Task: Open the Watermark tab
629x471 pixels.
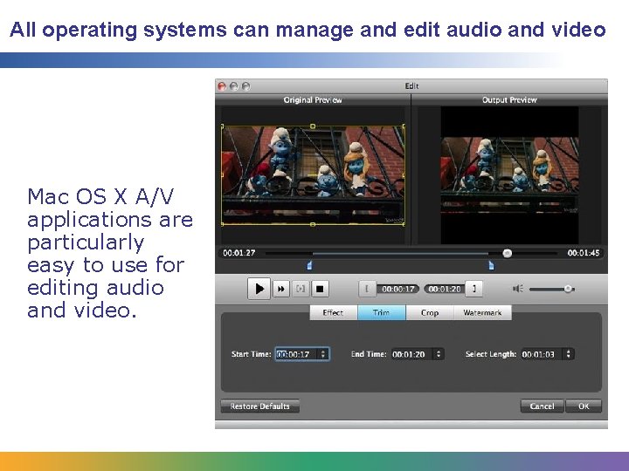Action: pyautogui.click(x=482, y=312)
